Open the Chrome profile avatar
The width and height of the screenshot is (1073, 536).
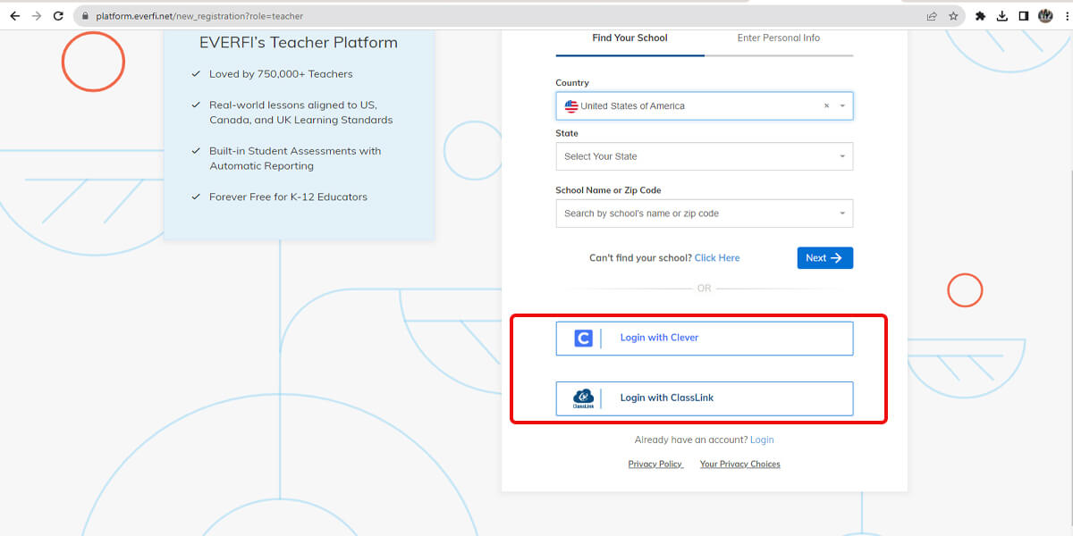tap(1045, 16)
